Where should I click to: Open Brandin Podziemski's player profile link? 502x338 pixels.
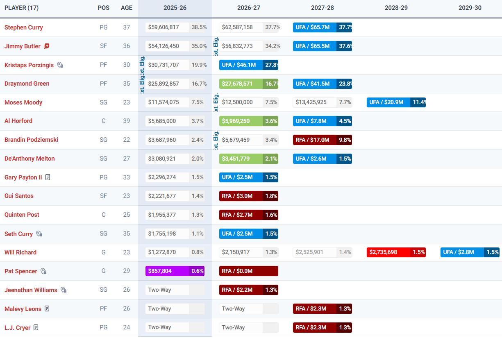(x=31, y=140)
